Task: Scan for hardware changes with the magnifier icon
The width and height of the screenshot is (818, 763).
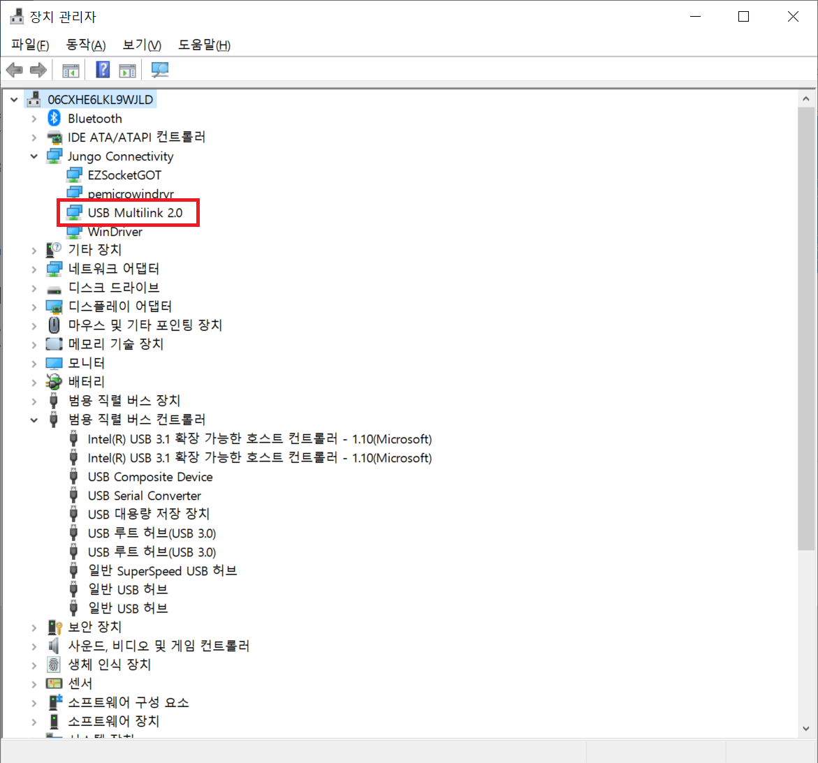Action: (159, 69)
